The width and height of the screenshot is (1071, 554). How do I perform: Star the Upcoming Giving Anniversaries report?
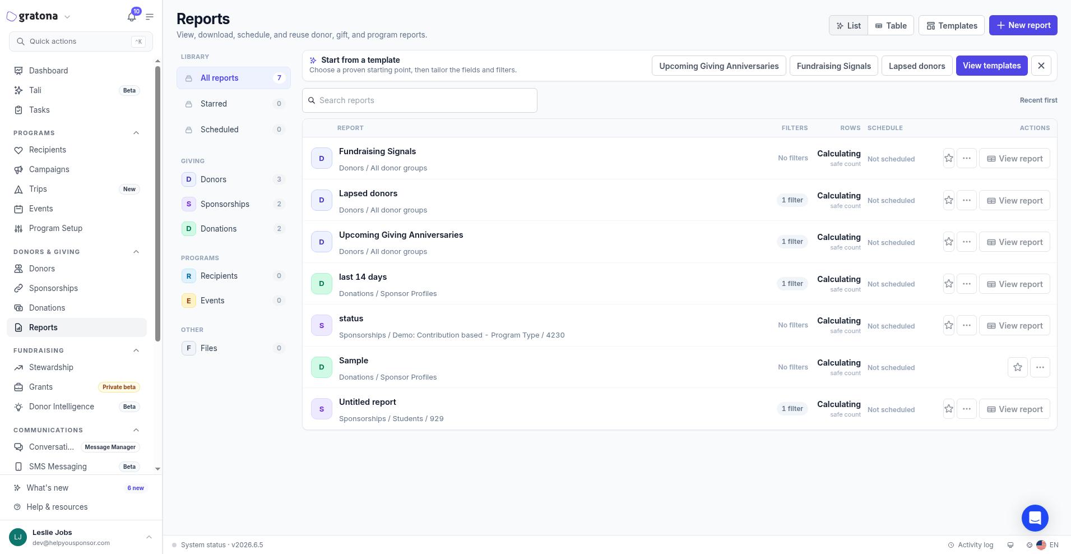click(948, 242)
